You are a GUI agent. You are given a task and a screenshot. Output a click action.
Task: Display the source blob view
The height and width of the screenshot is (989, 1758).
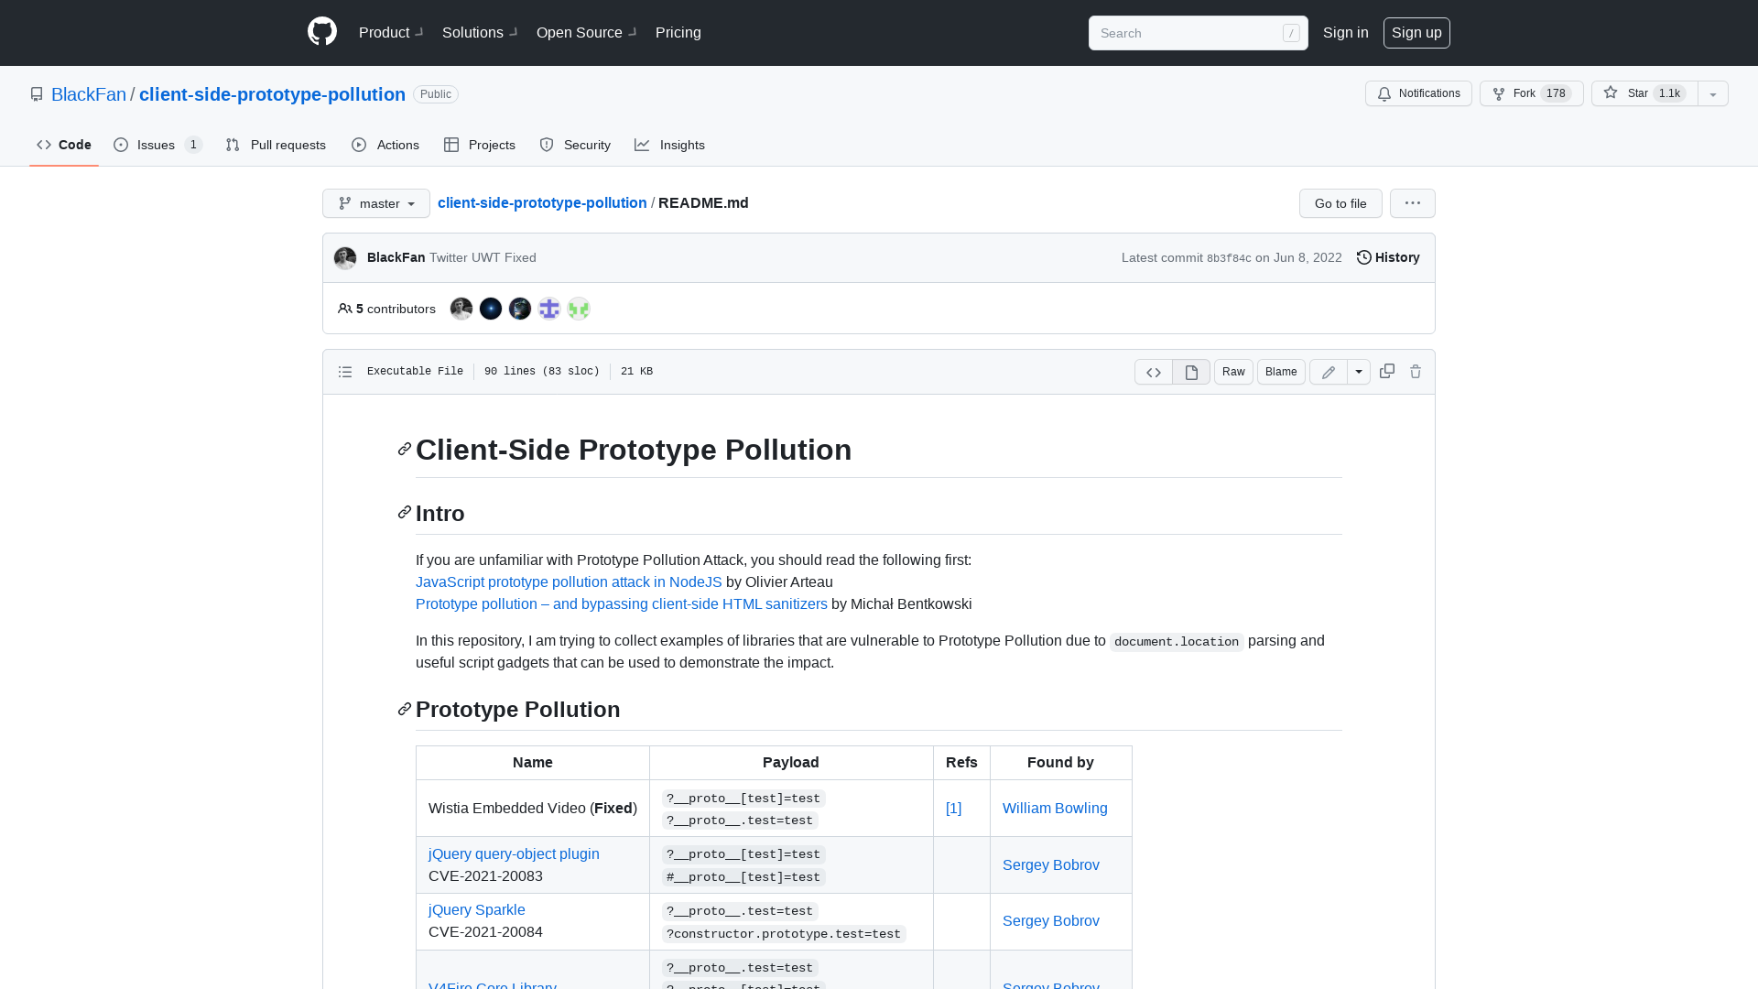pos(1154,372)
